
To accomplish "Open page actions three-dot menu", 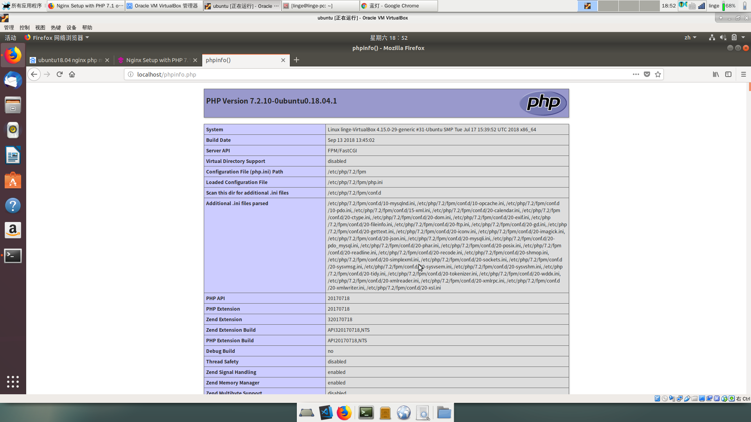I will click(636, 74).
